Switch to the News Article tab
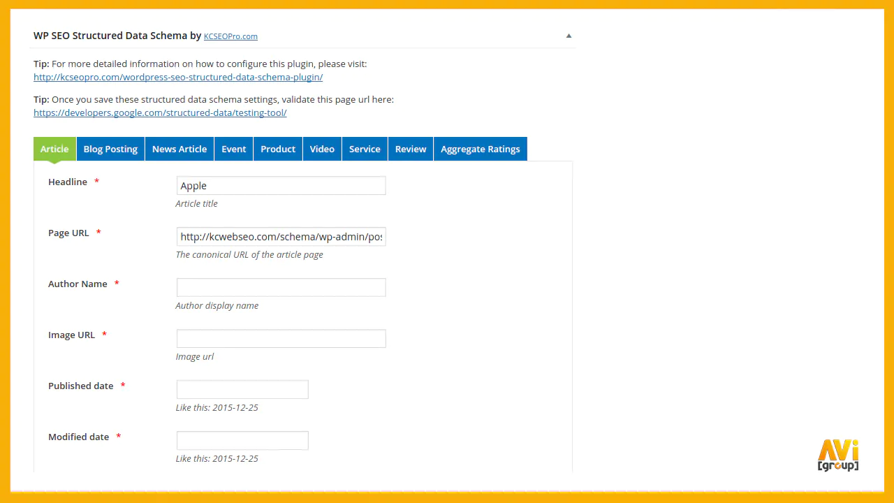The height and width of the screenshot is (503, 894). click(179, 149)
